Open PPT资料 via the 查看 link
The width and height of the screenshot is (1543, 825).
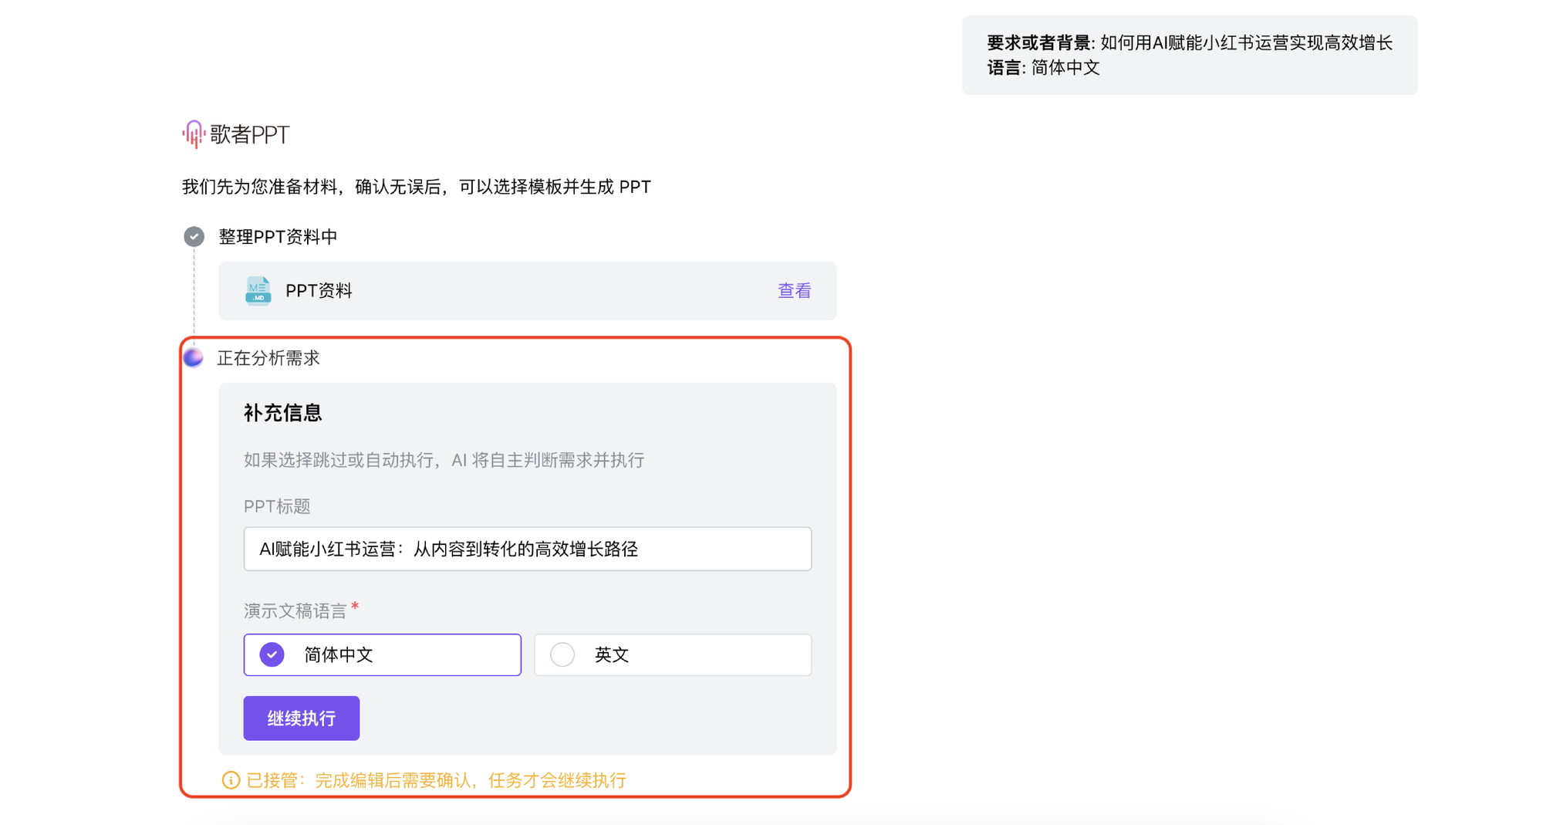tap(794, 291)
